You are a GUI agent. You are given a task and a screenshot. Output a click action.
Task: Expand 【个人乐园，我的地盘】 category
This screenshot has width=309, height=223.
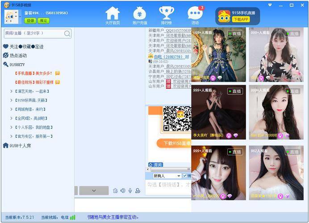coord(11,128)
